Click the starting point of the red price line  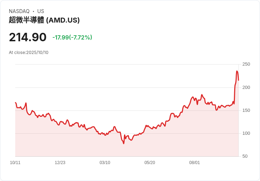pos(16,103)
